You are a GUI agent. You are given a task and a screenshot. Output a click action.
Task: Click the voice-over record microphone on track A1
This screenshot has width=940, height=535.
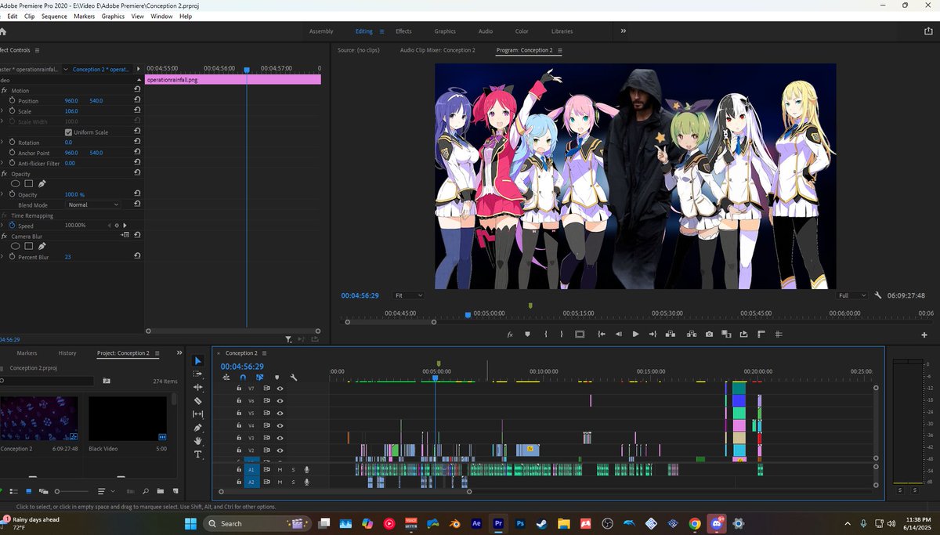coord(306,470)
